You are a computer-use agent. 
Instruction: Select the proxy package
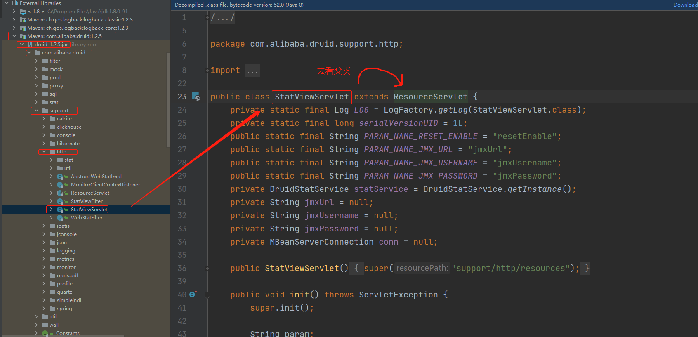coord(56,86)
